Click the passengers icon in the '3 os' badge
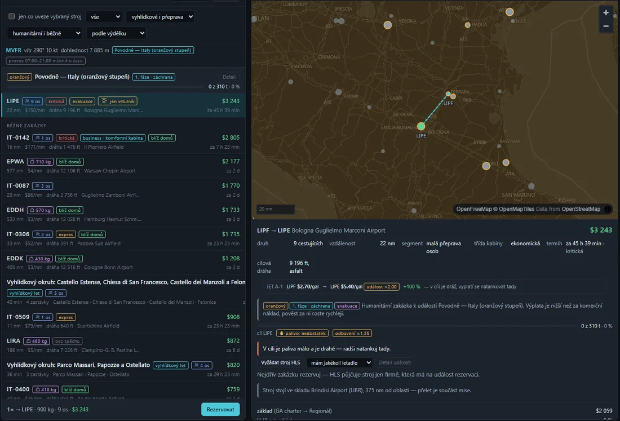Screen dimensions: 620x421 (x=37, y=186)
